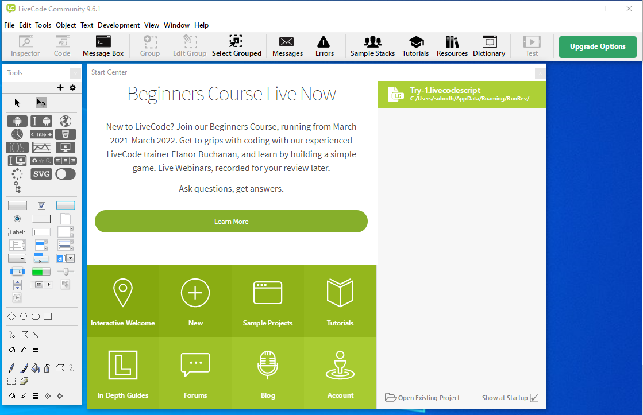Add a palette item with plus icon

pyautogui.click(x=60, y=87)
